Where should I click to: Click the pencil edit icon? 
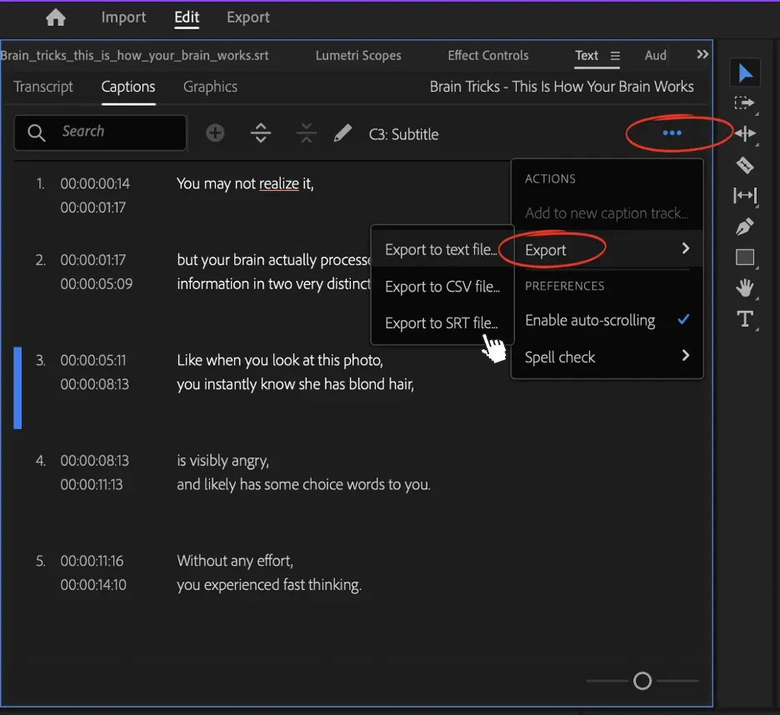(x=342, y=132)
